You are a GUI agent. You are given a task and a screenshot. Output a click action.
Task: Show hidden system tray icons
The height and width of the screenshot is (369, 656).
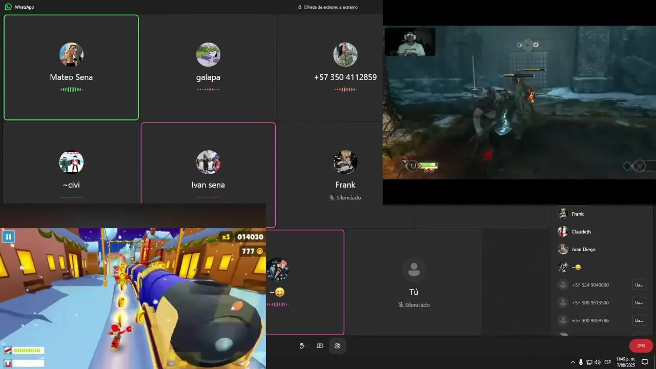pyautogui.click(x=573, y=362)
